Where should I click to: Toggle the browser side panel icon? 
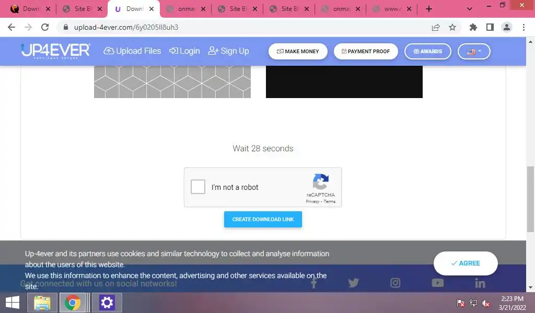pyautogui.click(x=490, y=27)
